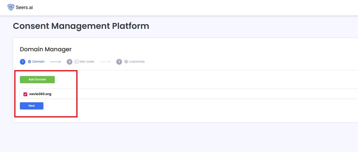Click the terminal icon next to Get-code
358x152 pixels.
click(76, 62)
